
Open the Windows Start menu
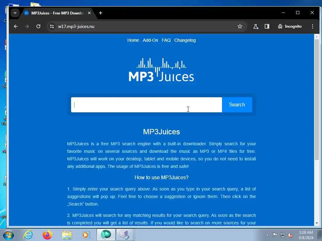click(8, 235)
